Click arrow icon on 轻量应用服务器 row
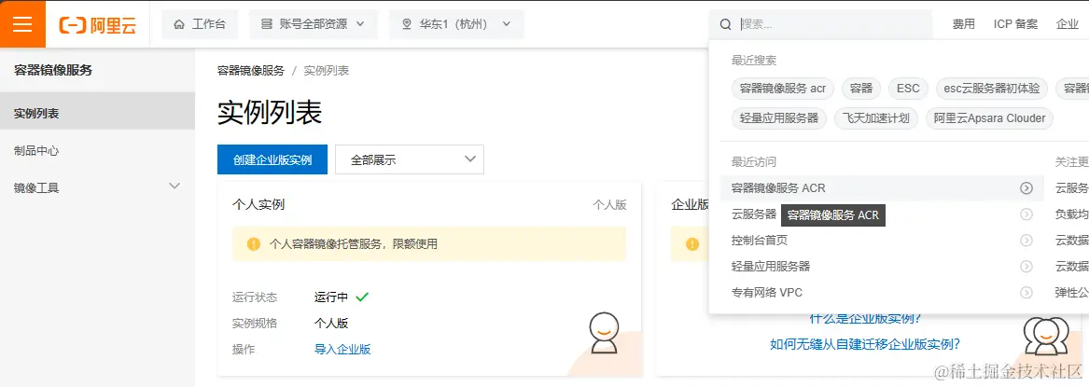The height and width of the screenshot is (387, 1089). tap(1026, 267)
